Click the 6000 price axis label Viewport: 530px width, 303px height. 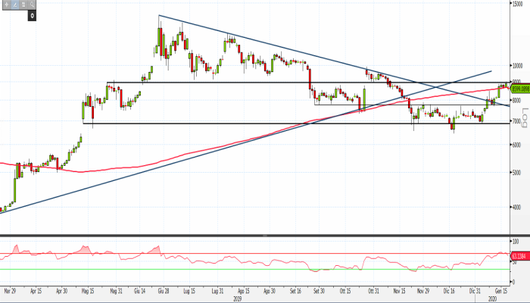(517, 145)
